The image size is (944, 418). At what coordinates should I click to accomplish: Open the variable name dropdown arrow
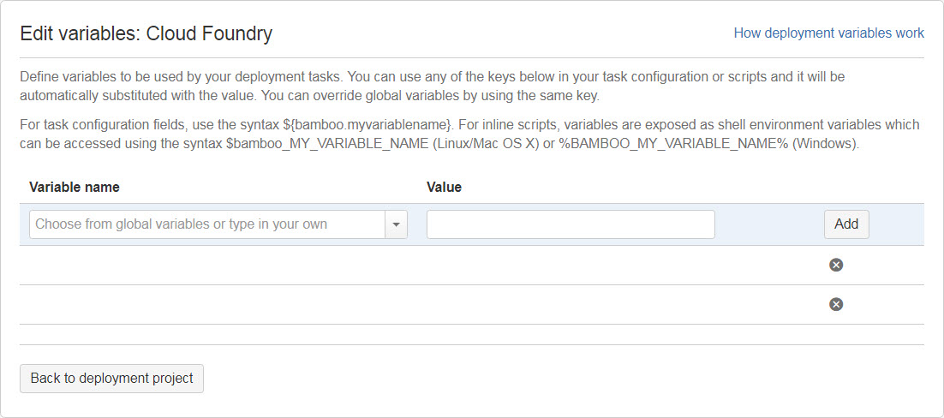[396, 224]
